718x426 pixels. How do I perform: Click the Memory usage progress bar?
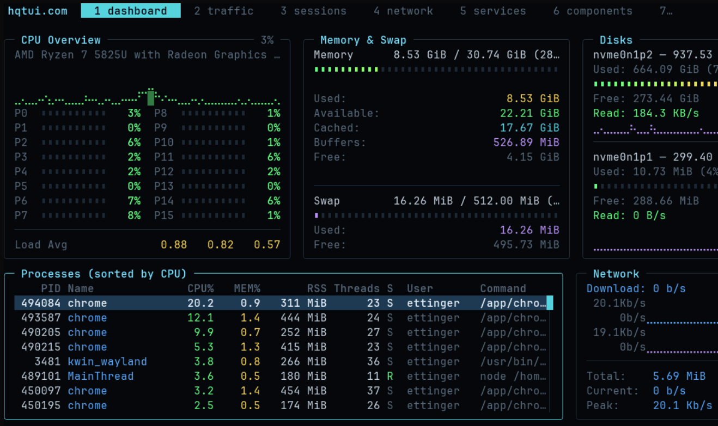point(436,70)
